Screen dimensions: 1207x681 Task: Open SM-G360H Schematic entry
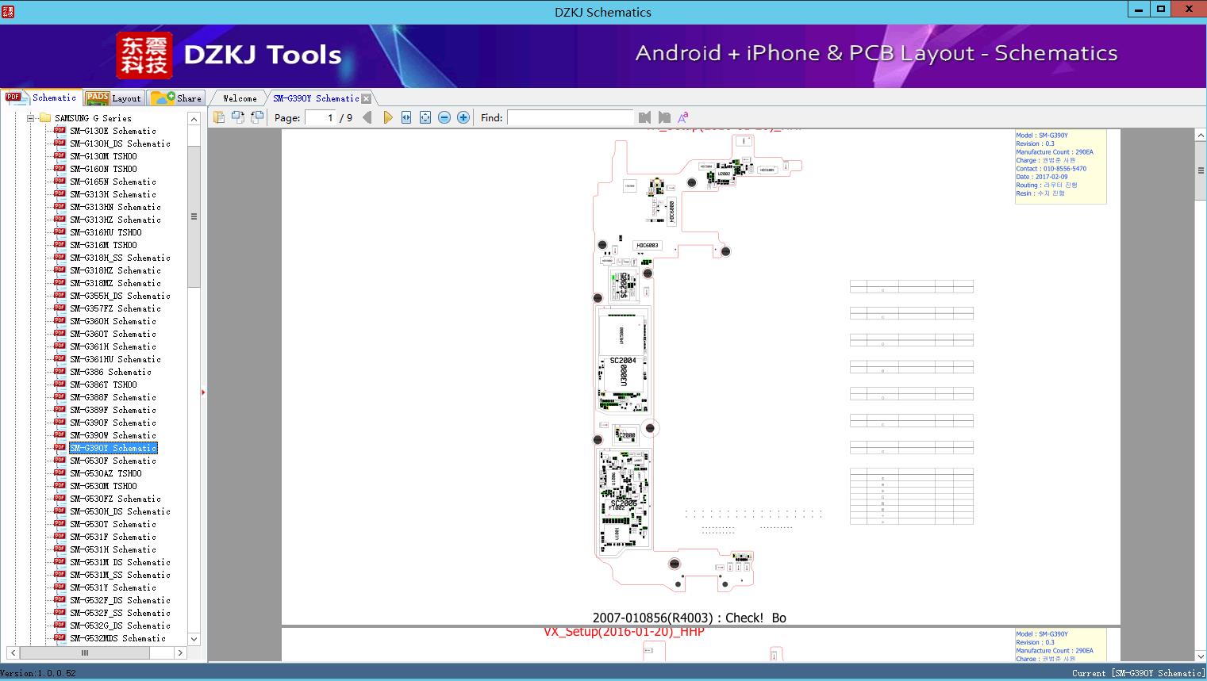(113, 321)
